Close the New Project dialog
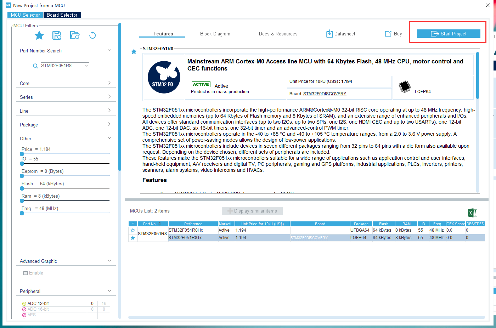Viewport: 496px width, 328px height. tap(488, 5)
